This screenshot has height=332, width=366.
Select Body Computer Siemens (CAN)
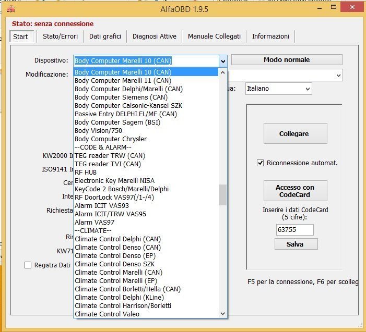146,97
